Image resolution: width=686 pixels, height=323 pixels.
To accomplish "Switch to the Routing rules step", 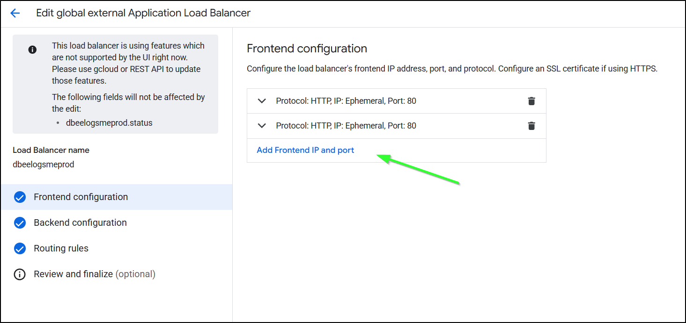I will (61, 249).
